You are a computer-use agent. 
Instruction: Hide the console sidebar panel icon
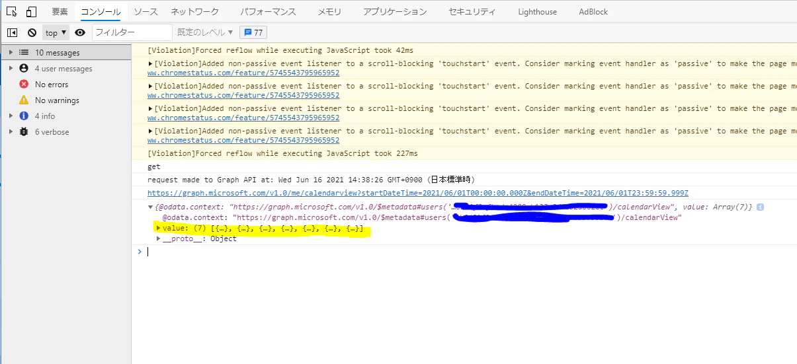tap(12, 32)
